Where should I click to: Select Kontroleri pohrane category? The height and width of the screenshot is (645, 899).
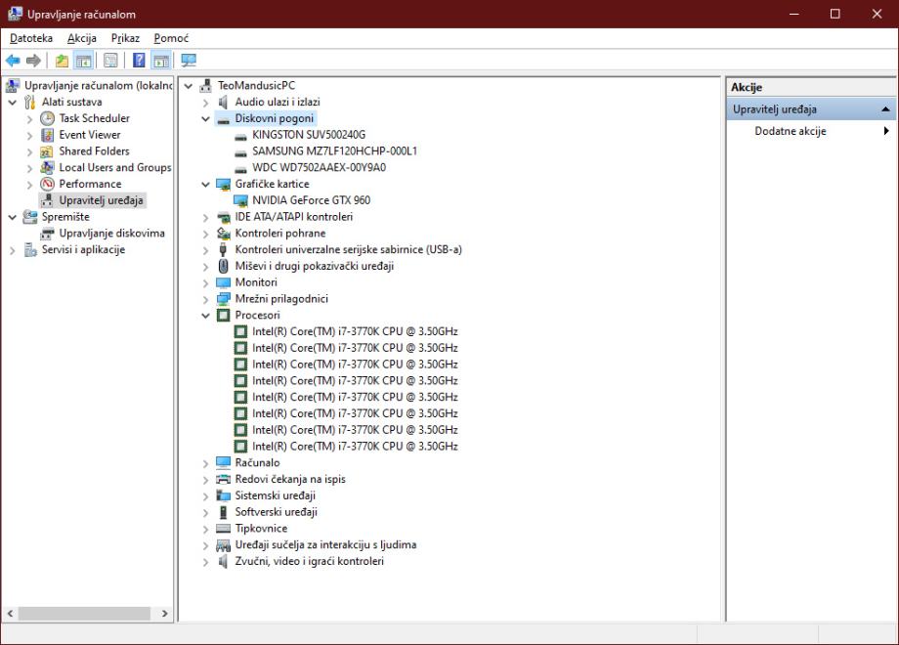279,234
